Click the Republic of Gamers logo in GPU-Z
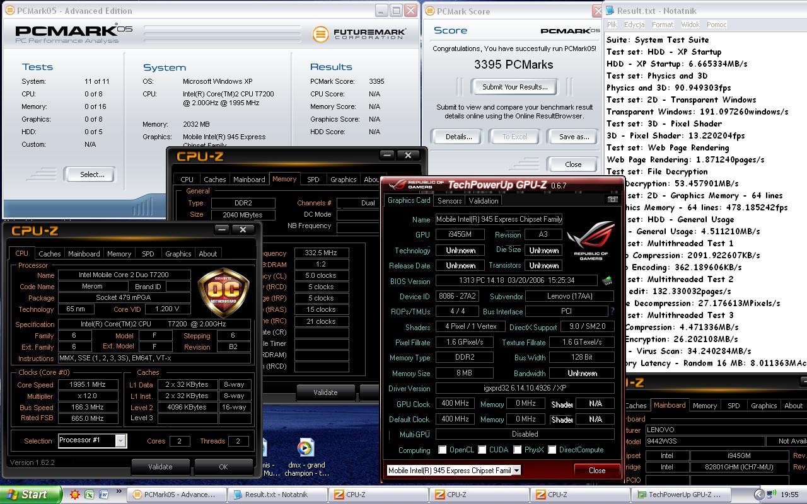 (590, 240)
